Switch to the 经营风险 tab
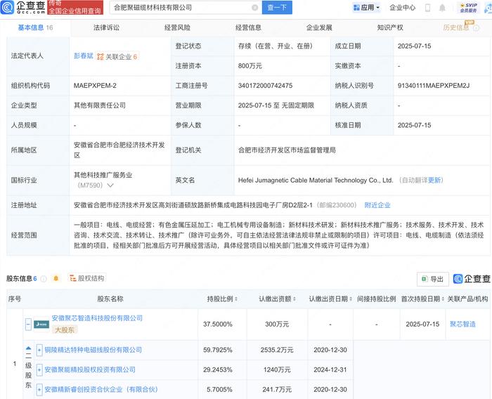The image size is (492, 399). point(177,27)
